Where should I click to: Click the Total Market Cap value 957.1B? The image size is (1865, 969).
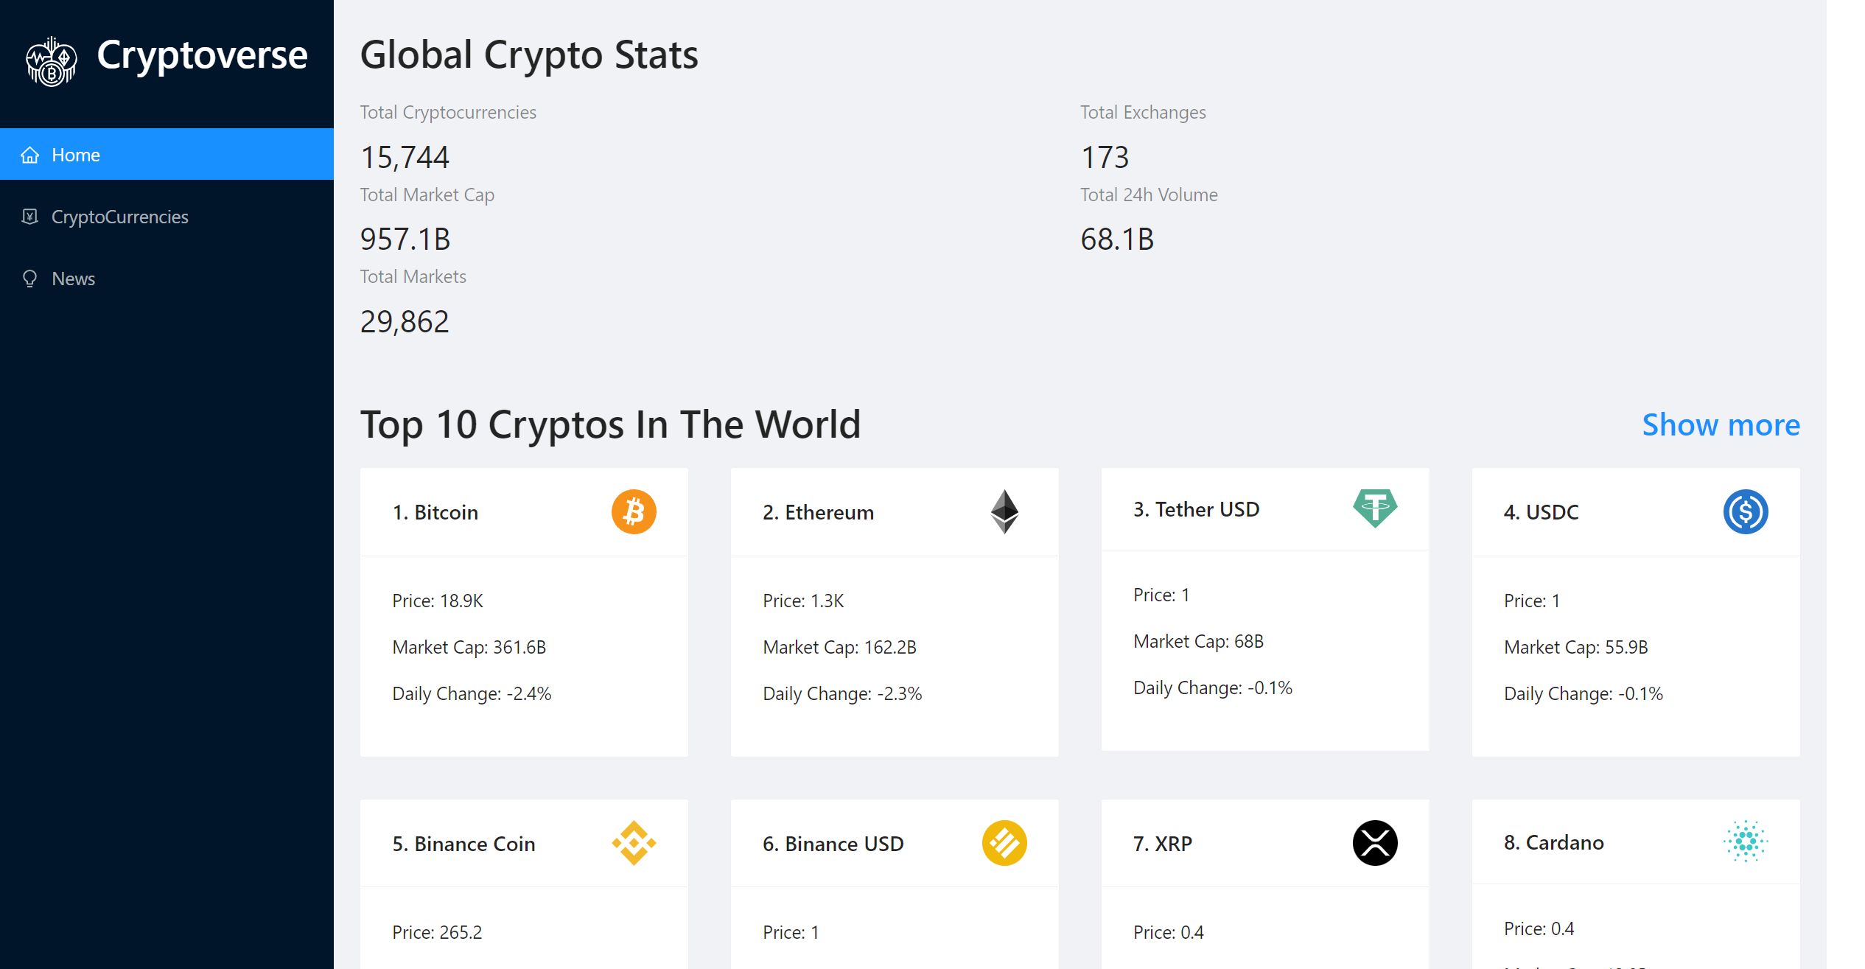[x=405, y=239]
